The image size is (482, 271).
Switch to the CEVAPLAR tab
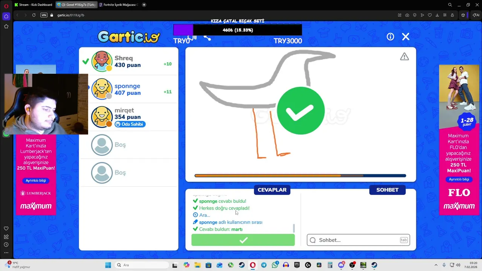[x=272, y=190]
